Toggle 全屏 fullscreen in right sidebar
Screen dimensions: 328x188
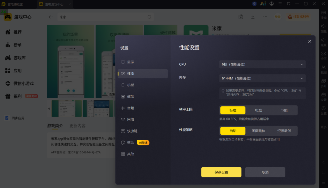click(x=324, y=56)
